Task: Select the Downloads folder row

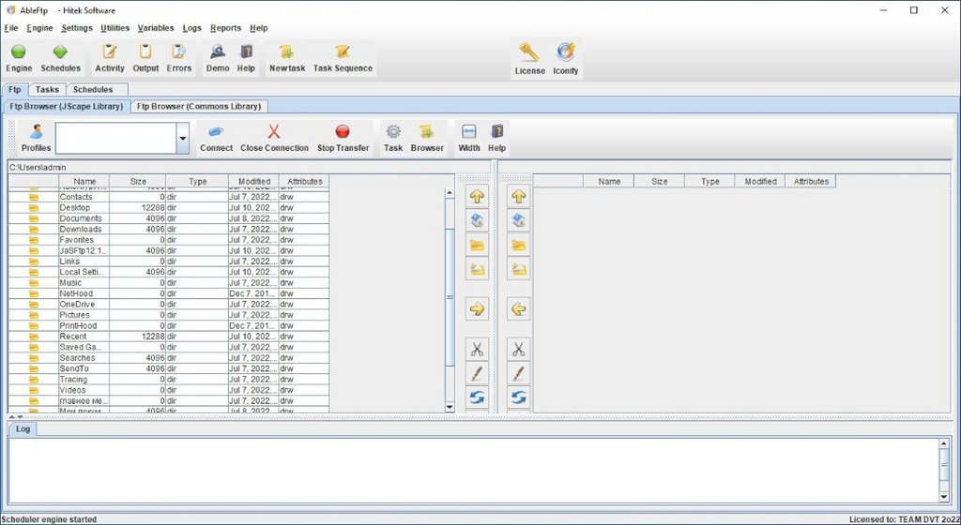Action: [x=169, y=229]
